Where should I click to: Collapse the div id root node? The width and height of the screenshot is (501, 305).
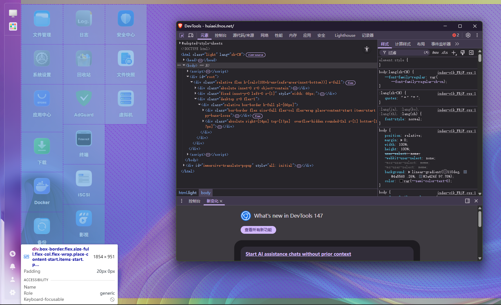pos(188,77)
